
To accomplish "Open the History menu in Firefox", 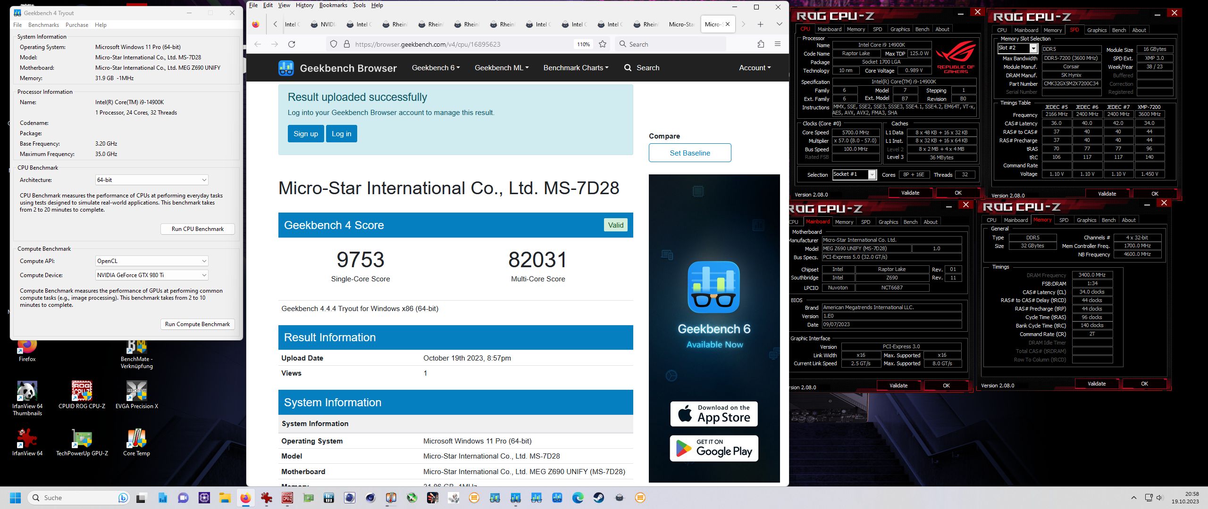I will pyautogui.click(x=304, y=5).
